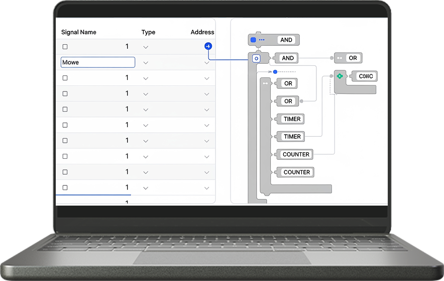Click the blue square icon on top AND block

253,40
